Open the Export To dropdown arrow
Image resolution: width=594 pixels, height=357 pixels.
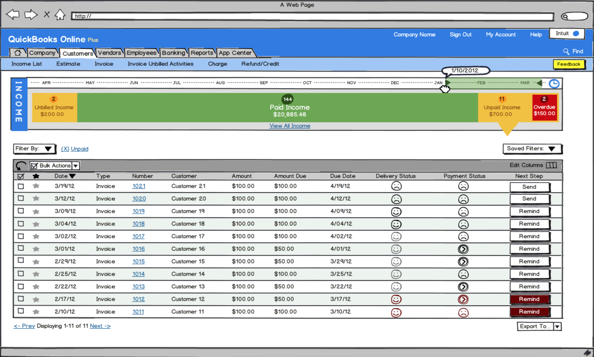point(557,327)
